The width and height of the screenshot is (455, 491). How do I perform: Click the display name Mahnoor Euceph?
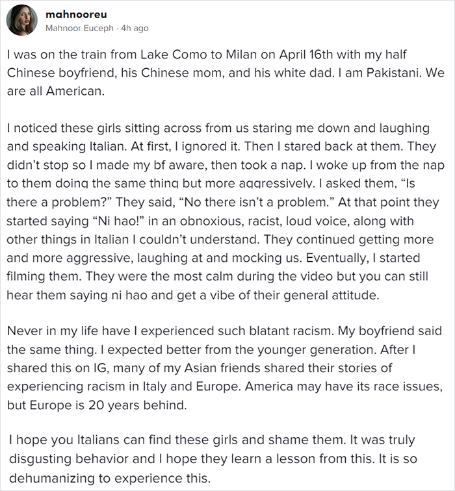[77, 28]
